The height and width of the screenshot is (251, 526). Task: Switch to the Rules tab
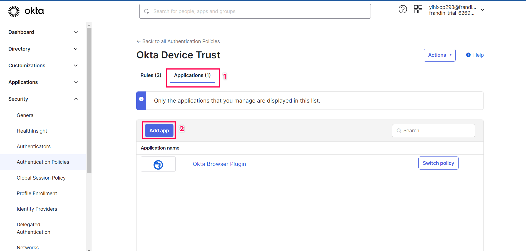click(151, 75)
